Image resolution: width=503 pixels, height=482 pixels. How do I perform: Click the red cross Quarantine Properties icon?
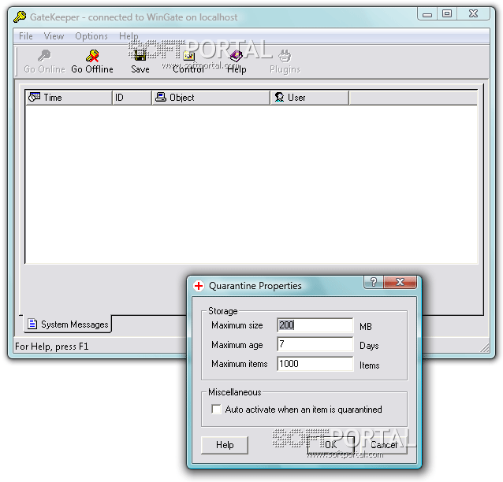pos(199,285)
